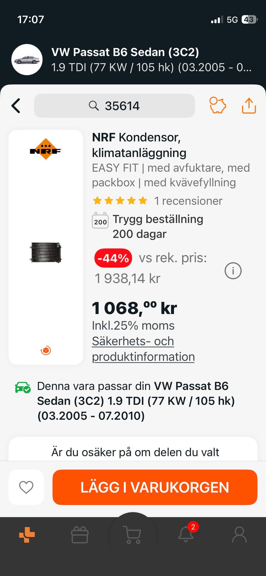The image size is (266, 576).
Task: Toggle the favorite heart button
Action: point(26,487)
